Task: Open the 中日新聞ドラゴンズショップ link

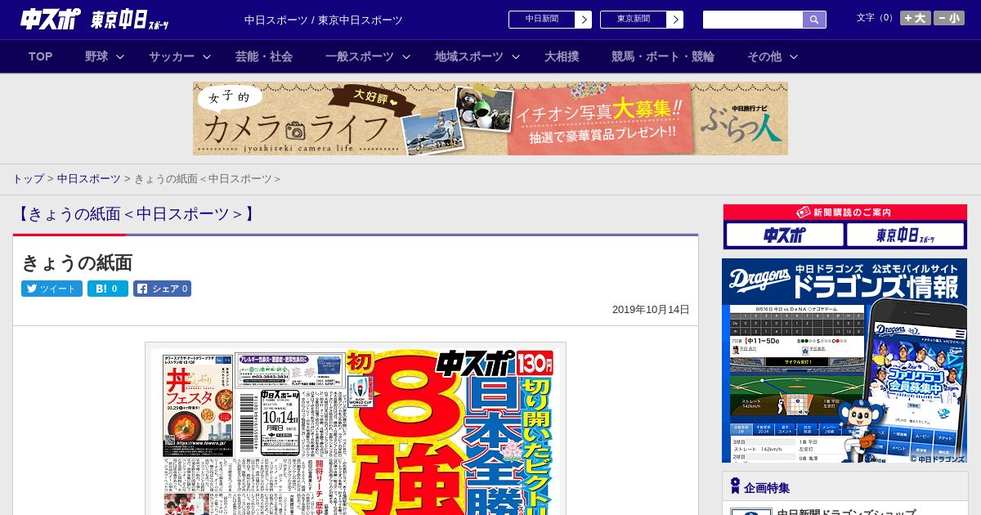Action: pos(846,512)
